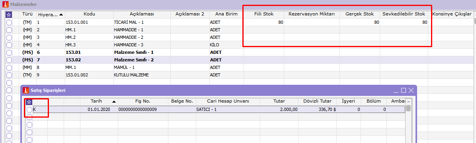Click the 01.01.2020 date cell
Viewport: 476px width, 143px height.
tap(99, 109)
